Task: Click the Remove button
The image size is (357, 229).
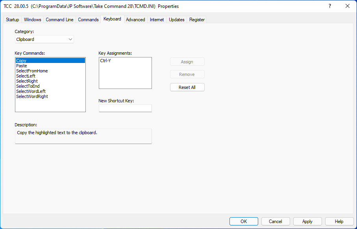Action: 187,74
